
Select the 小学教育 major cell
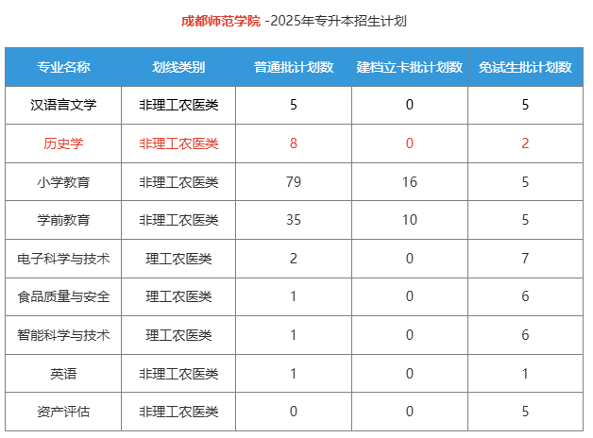pos(63,182)
